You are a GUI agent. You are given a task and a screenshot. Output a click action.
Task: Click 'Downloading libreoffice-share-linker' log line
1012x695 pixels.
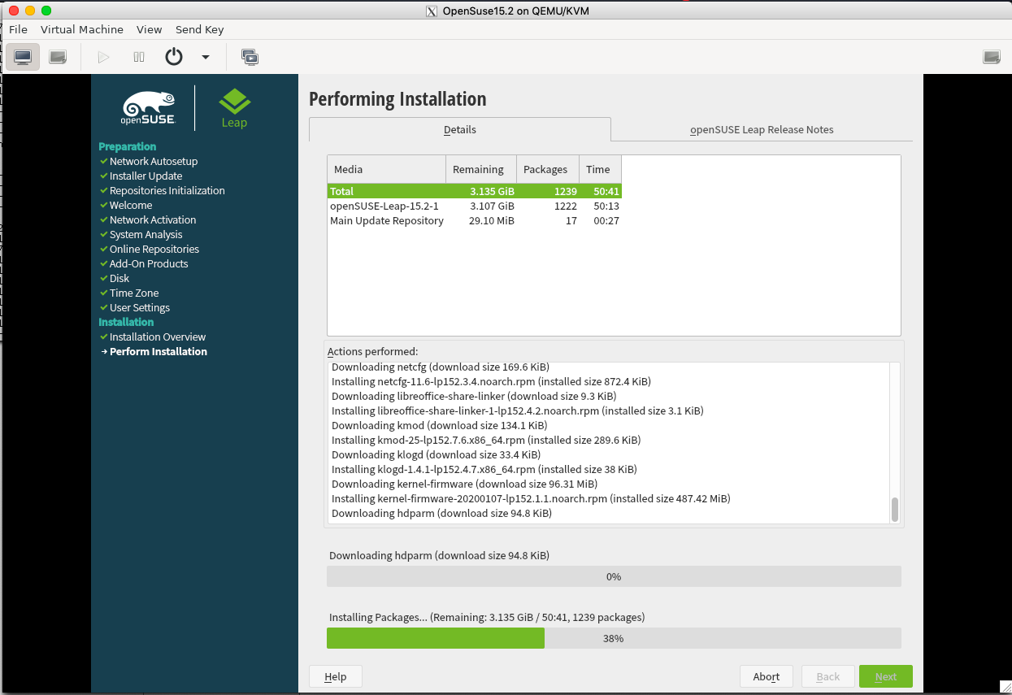(x=474, y=396)
